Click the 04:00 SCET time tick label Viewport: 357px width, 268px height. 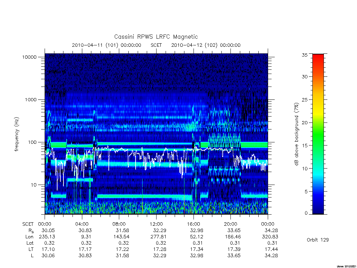pyautogui.click(x=82, y=224)
